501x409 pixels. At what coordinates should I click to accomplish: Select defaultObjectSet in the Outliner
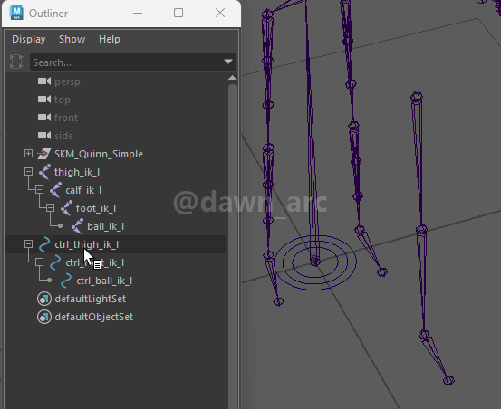click(x=94, y=317)
